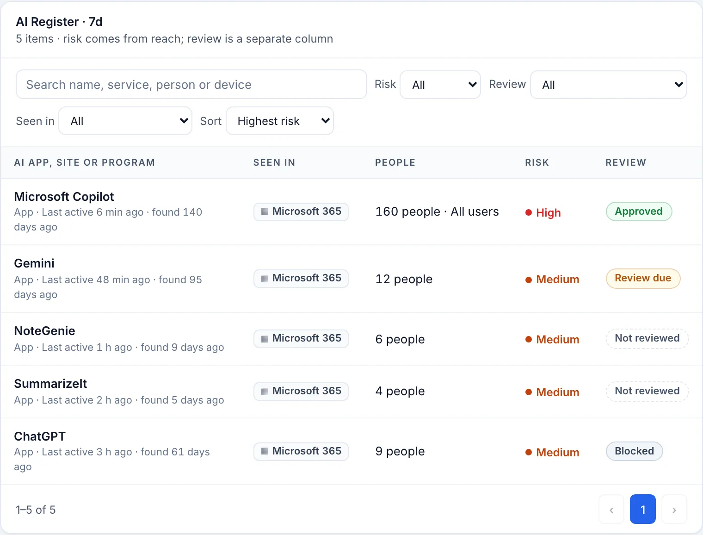Open the Sort dropdown showing Highest risk
This screenshot has height=535, width=703.
(280, 121)
